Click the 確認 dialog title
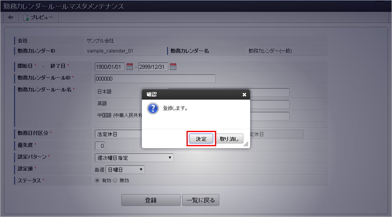The width and height of the screenshot is (392, 217). 151,94
